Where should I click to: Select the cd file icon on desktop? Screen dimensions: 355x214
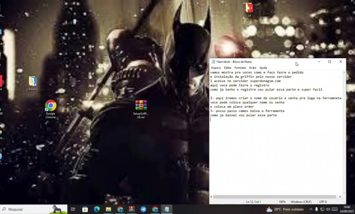[249, 8]
